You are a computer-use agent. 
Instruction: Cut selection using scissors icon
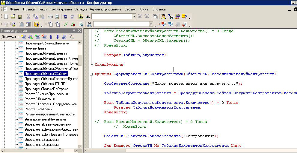pos(28,17)
